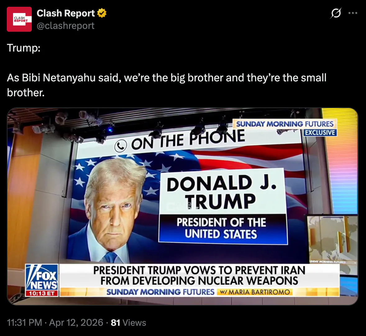Viewport: 366px width, 336px height.
Task: Click the world map screen in the video
Action: (x=332, y=238)
